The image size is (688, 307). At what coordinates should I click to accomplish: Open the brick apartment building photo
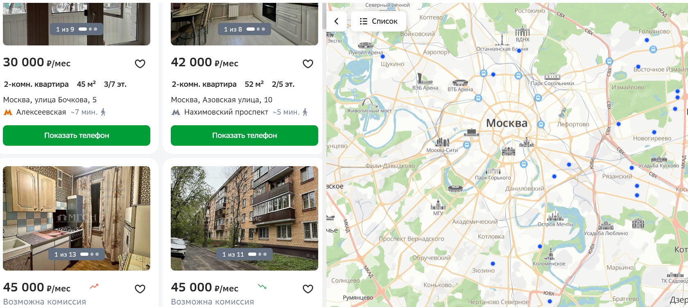coord(244,218)
